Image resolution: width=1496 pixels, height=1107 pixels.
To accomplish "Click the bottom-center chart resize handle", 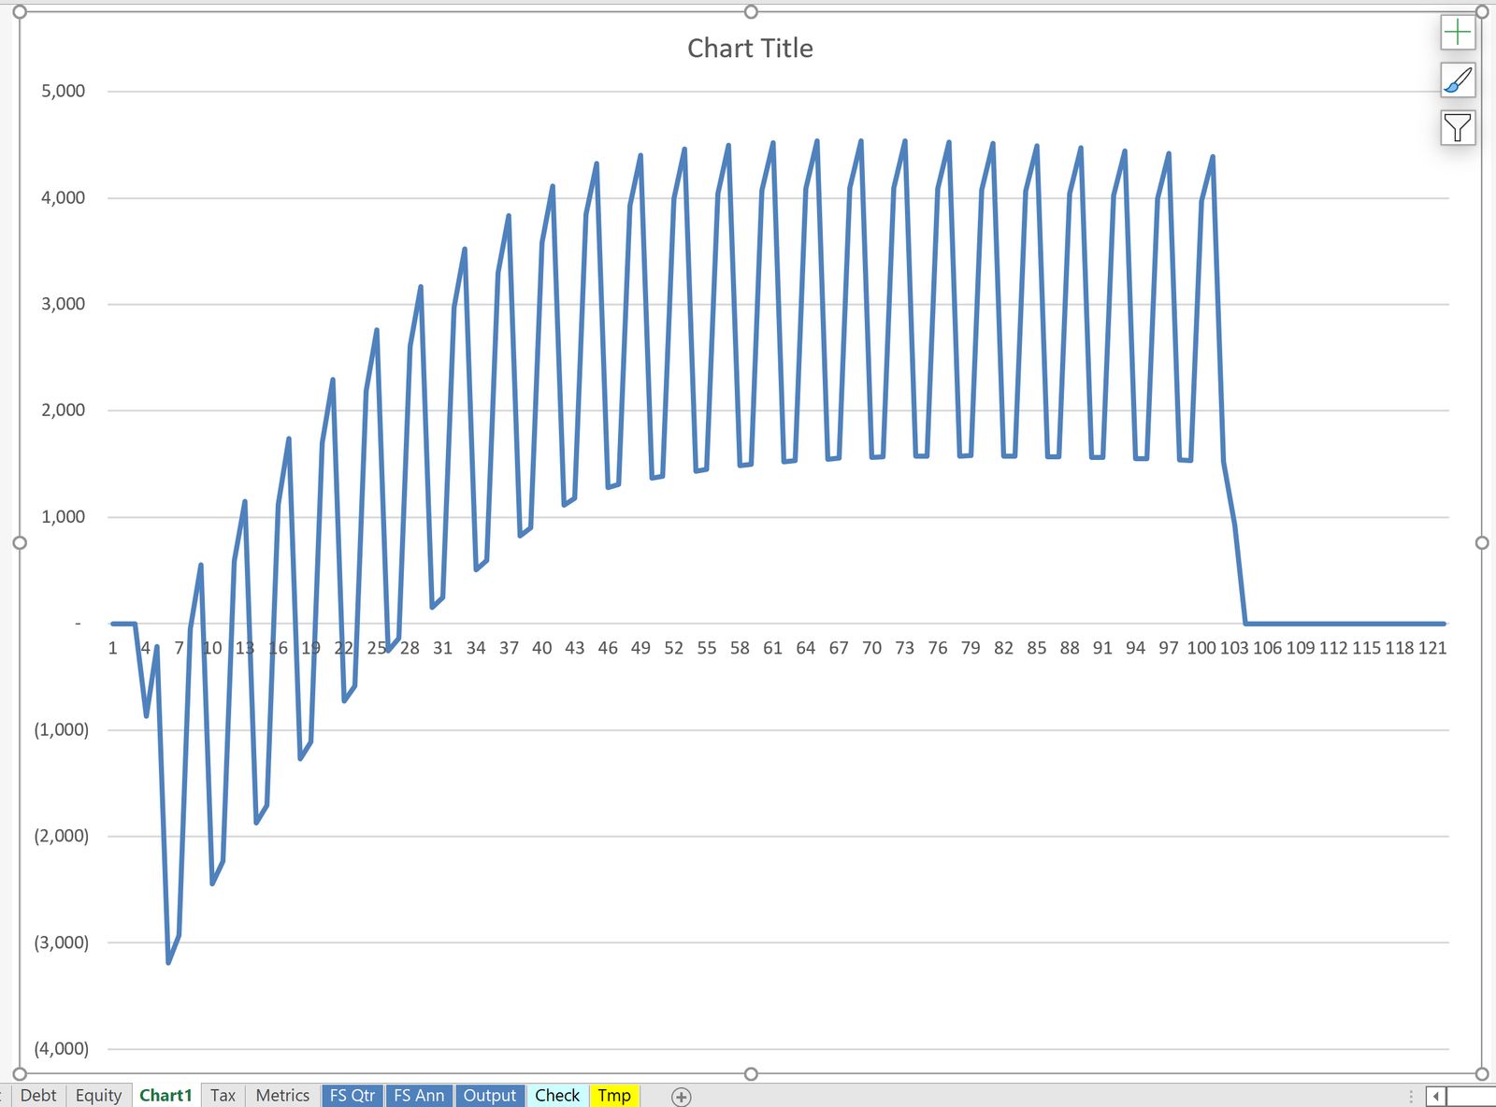I will 751,1074.
